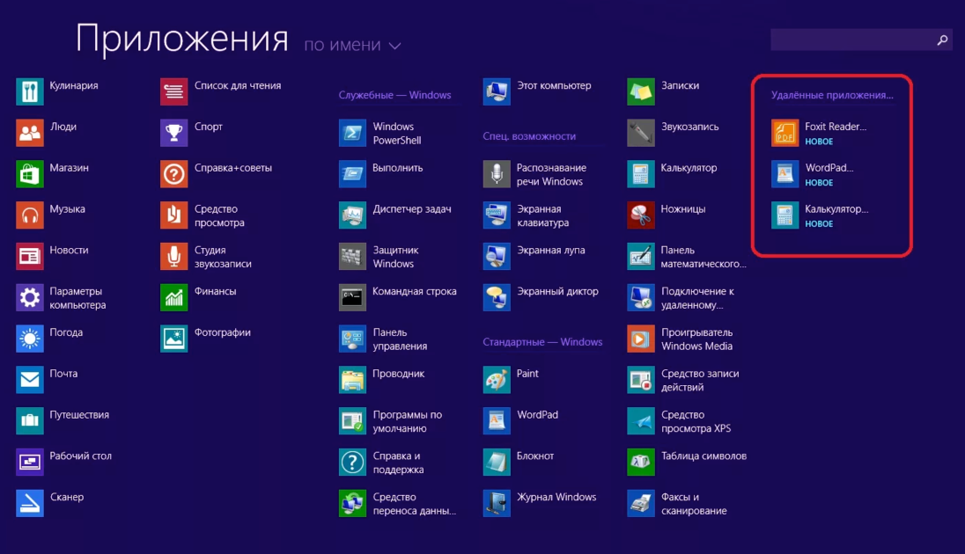The height and width of the screenshot is (554, 965).
Task: Launch Windows PowerShell icon
Action: 353,133
